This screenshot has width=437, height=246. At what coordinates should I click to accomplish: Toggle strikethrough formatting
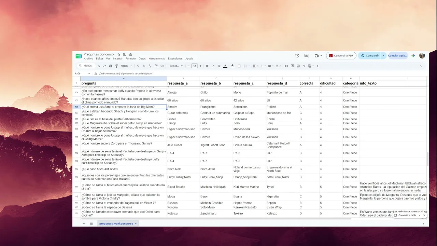[x=219, y=66]
